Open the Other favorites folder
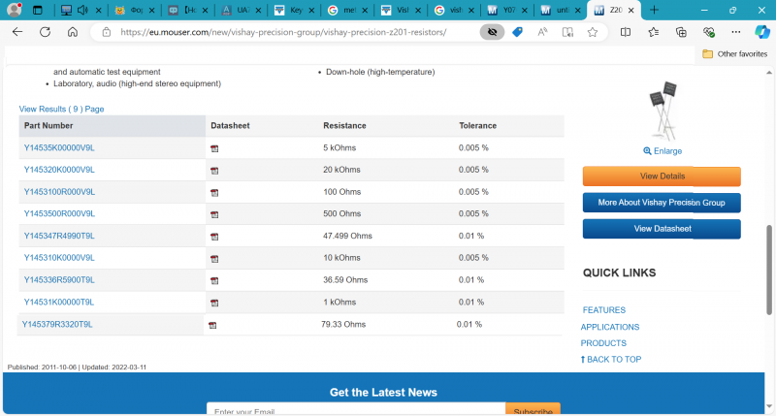The height and width of the screenshot is (416, 776). tap(735, 54)
